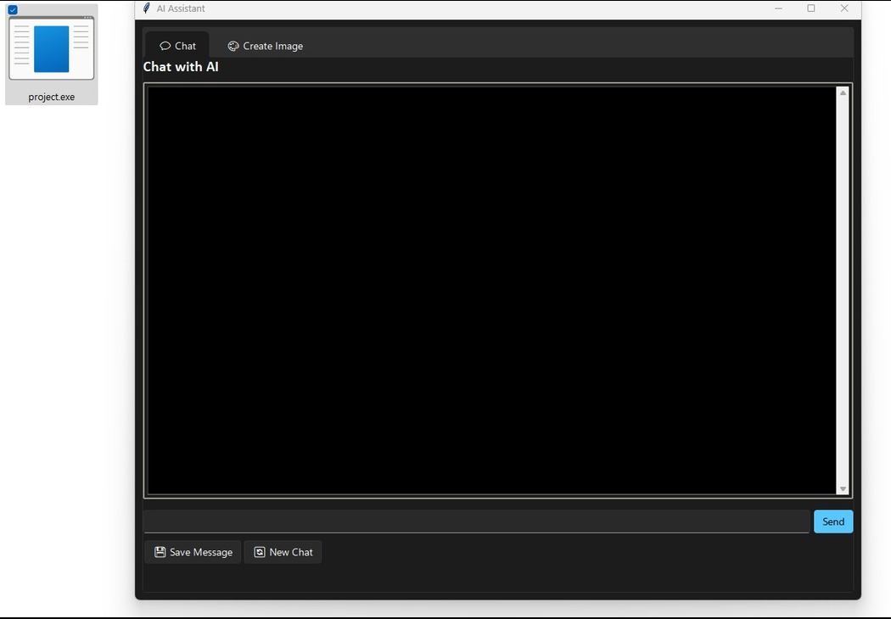Minimize the AI Assistant window

[x=779, y=8]
